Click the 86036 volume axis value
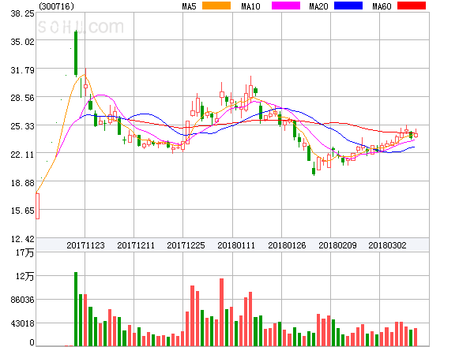Screen dimensions: 474x347 [22, 300]
